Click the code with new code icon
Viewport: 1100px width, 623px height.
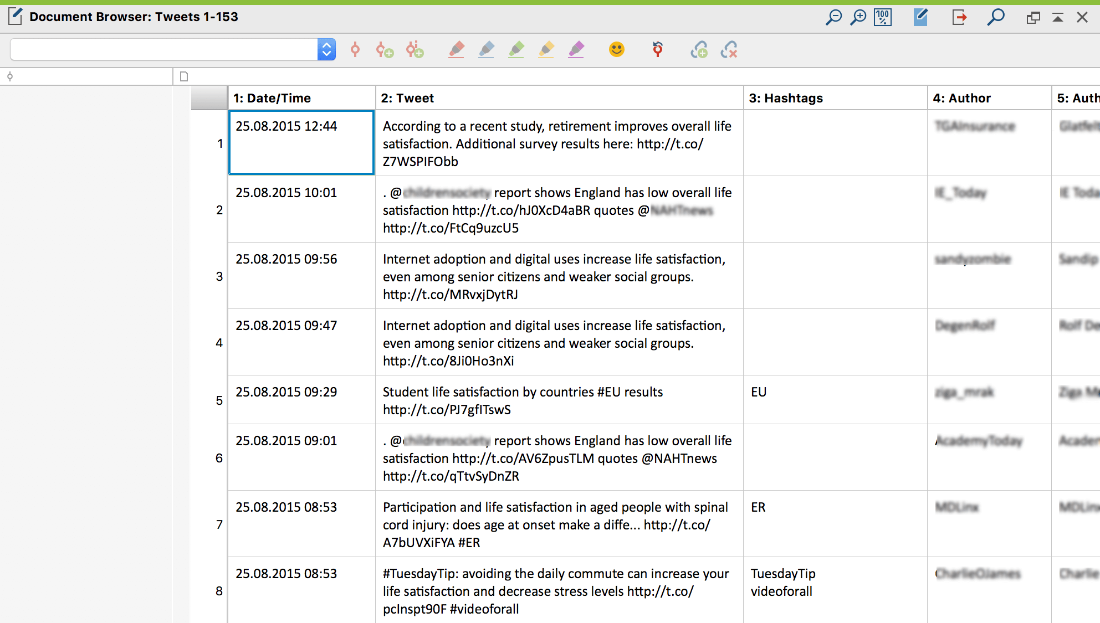coord(385,50)
